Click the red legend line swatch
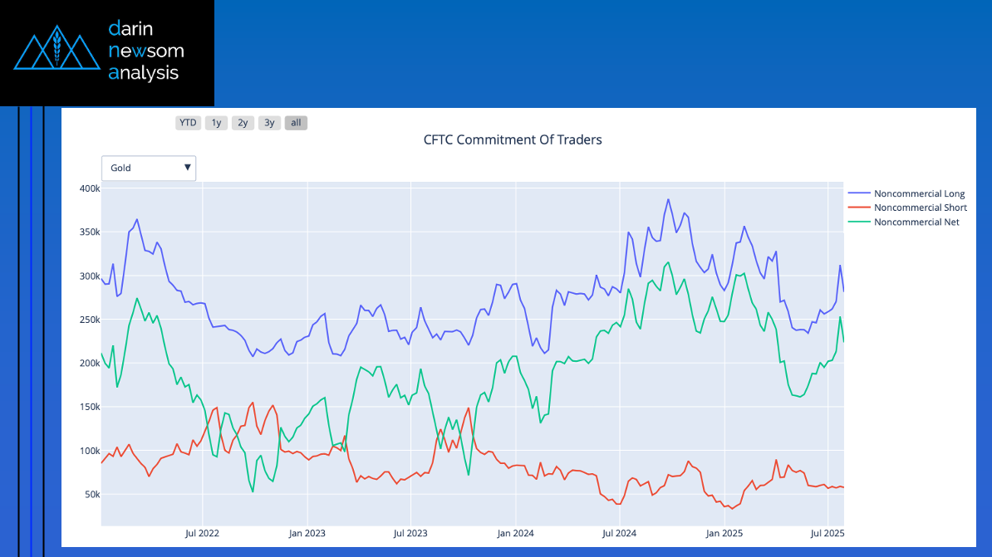This screenshot has height=557, width=992. click(859, 208)
